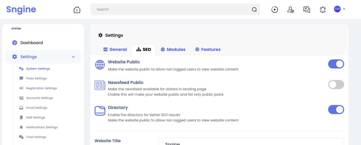
Task: Switch to the Modules tab
Action: [173, 49]
